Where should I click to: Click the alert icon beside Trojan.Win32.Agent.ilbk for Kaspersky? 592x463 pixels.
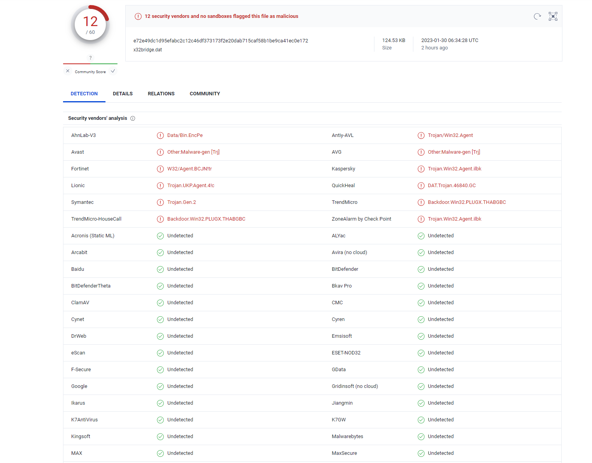421,169
